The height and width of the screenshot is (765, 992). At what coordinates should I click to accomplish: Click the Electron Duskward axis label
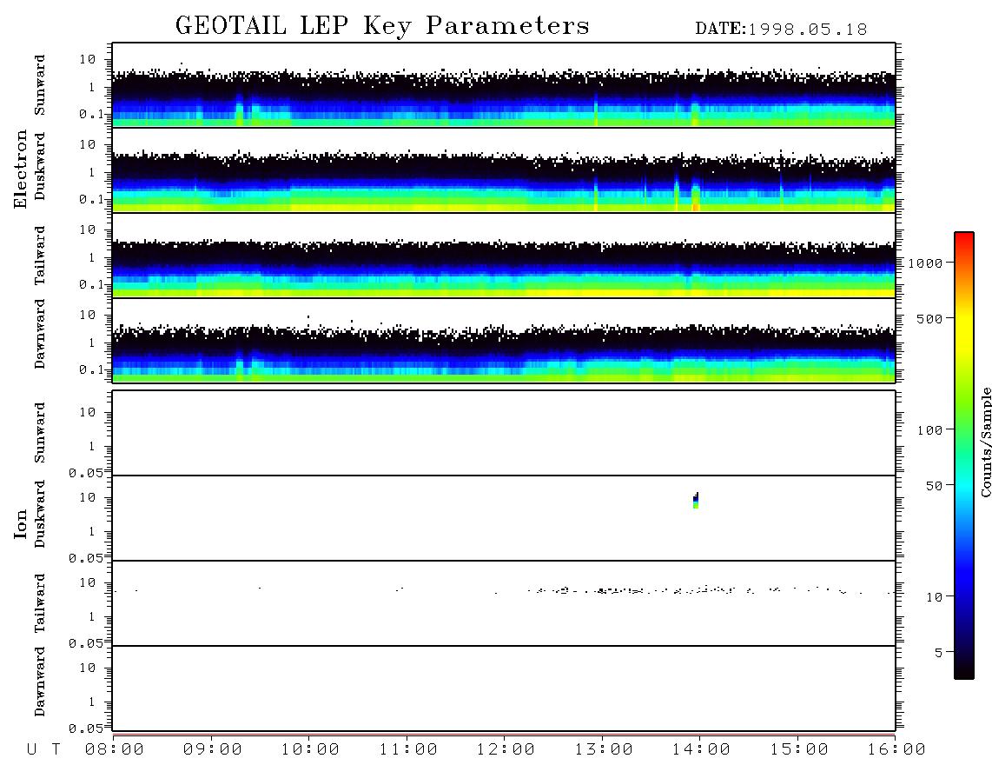tap(40, 166)
